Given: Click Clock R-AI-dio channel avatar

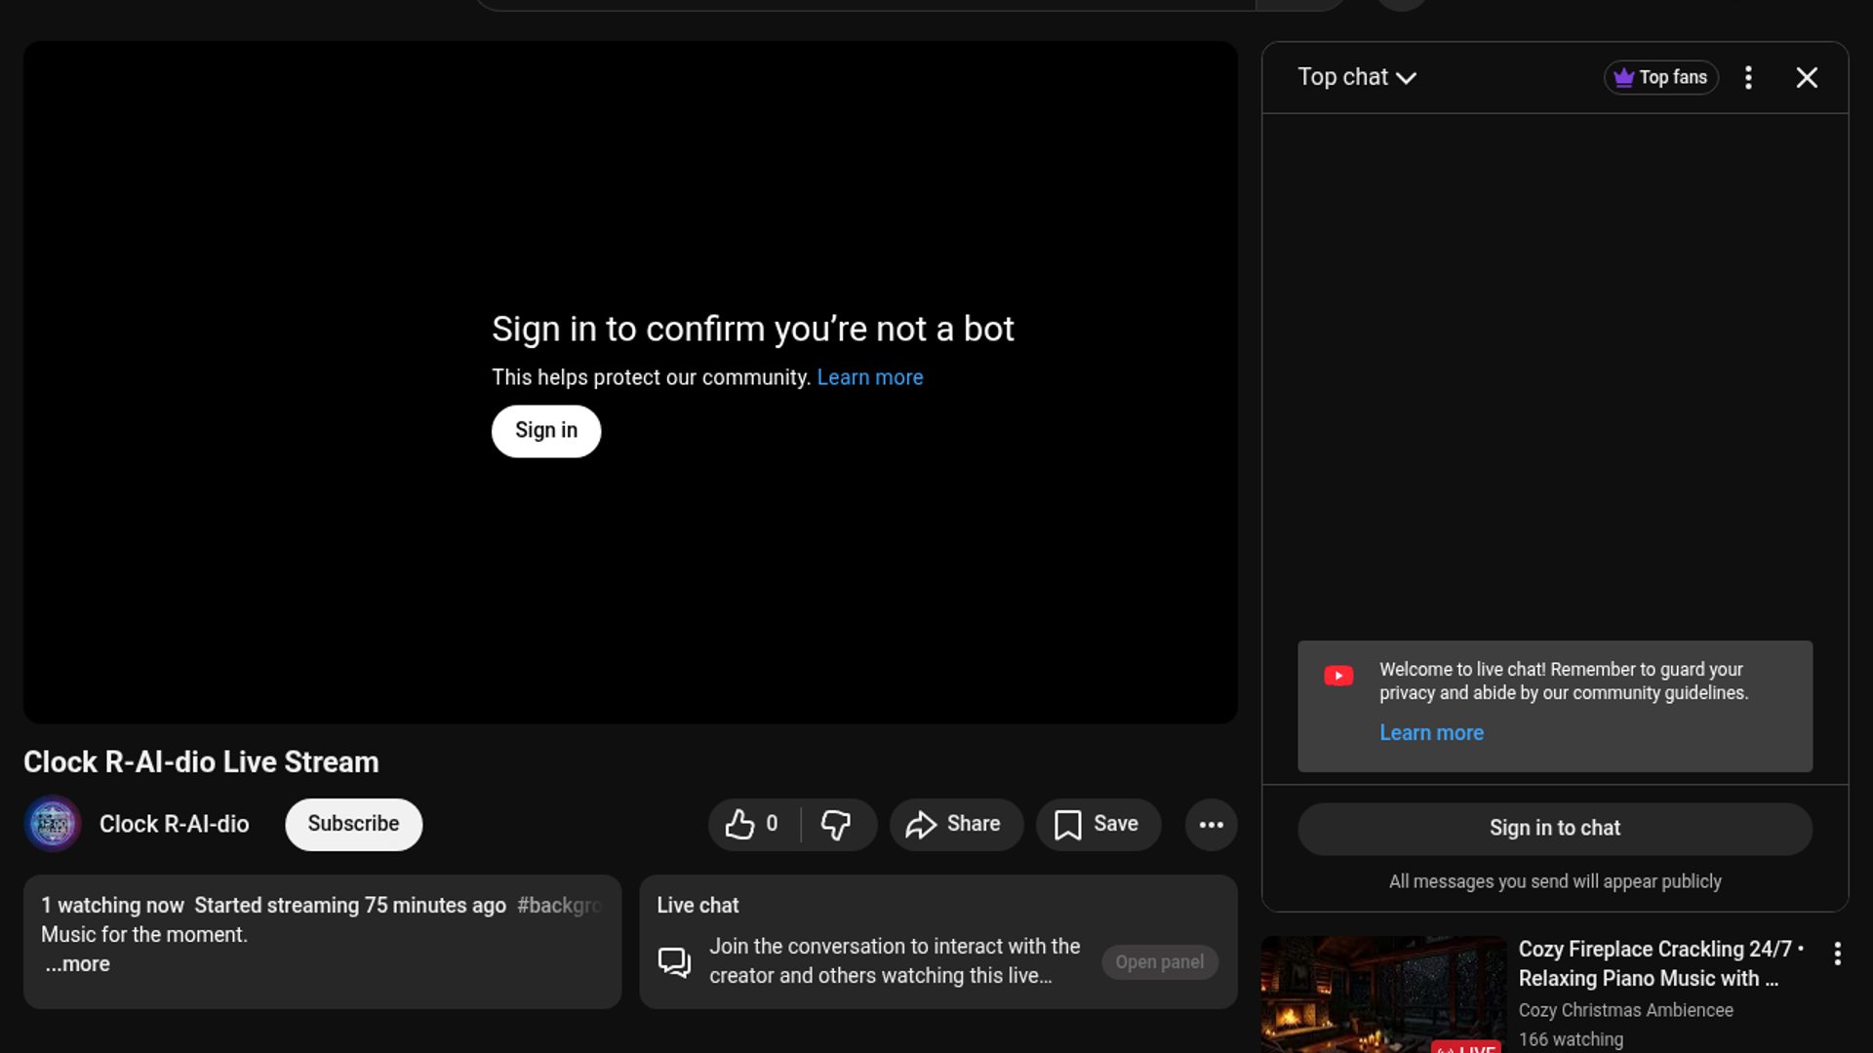Looking at the screenshot, I should 53,825.
